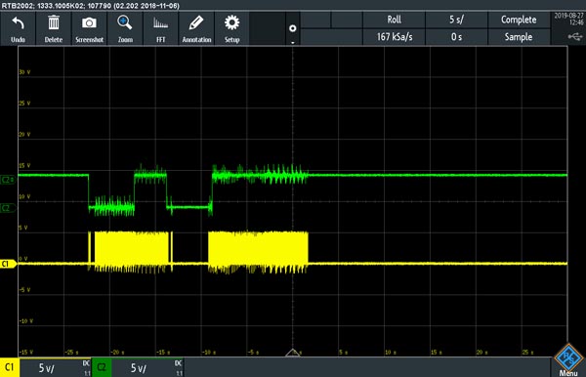Screen dimensions: 586x377
Task: Open the C2 5 V/ vertical scale setting
Action: tap(139, 368)
